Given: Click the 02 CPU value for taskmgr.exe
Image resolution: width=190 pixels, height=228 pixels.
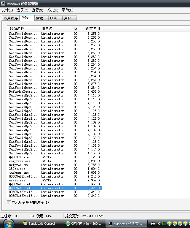Looking at the screenshot, I should [76, 172].
